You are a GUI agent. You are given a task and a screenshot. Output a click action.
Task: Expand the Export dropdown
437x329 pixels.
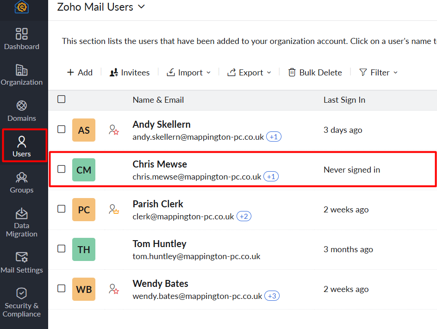[x=250, y=73]
